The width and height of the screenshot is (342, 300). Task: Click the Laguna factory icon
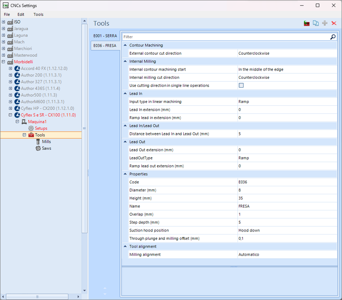point(10,35)
